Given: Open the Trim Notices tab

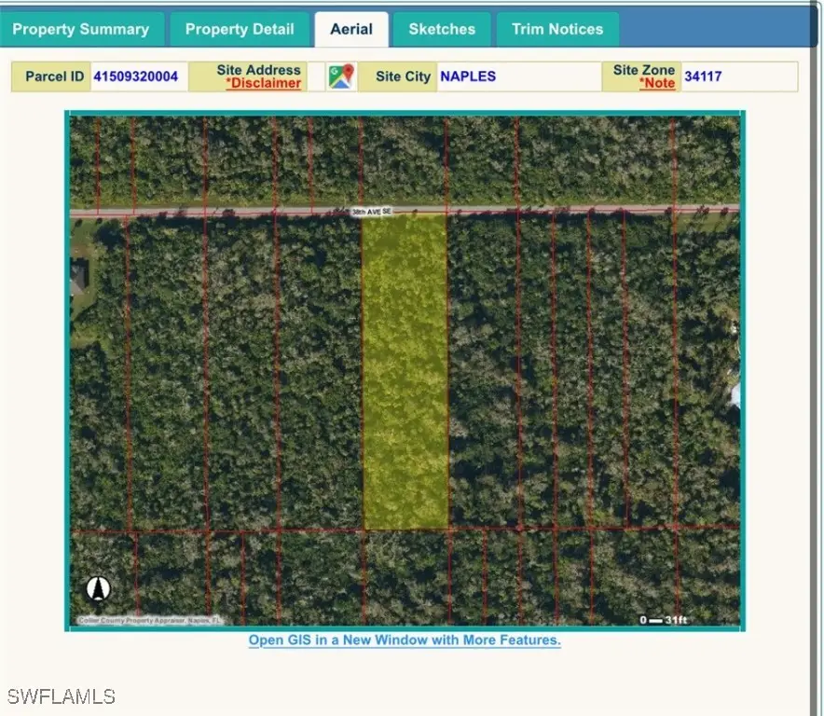Looking at the screenshot, I should tap(556, 29).
